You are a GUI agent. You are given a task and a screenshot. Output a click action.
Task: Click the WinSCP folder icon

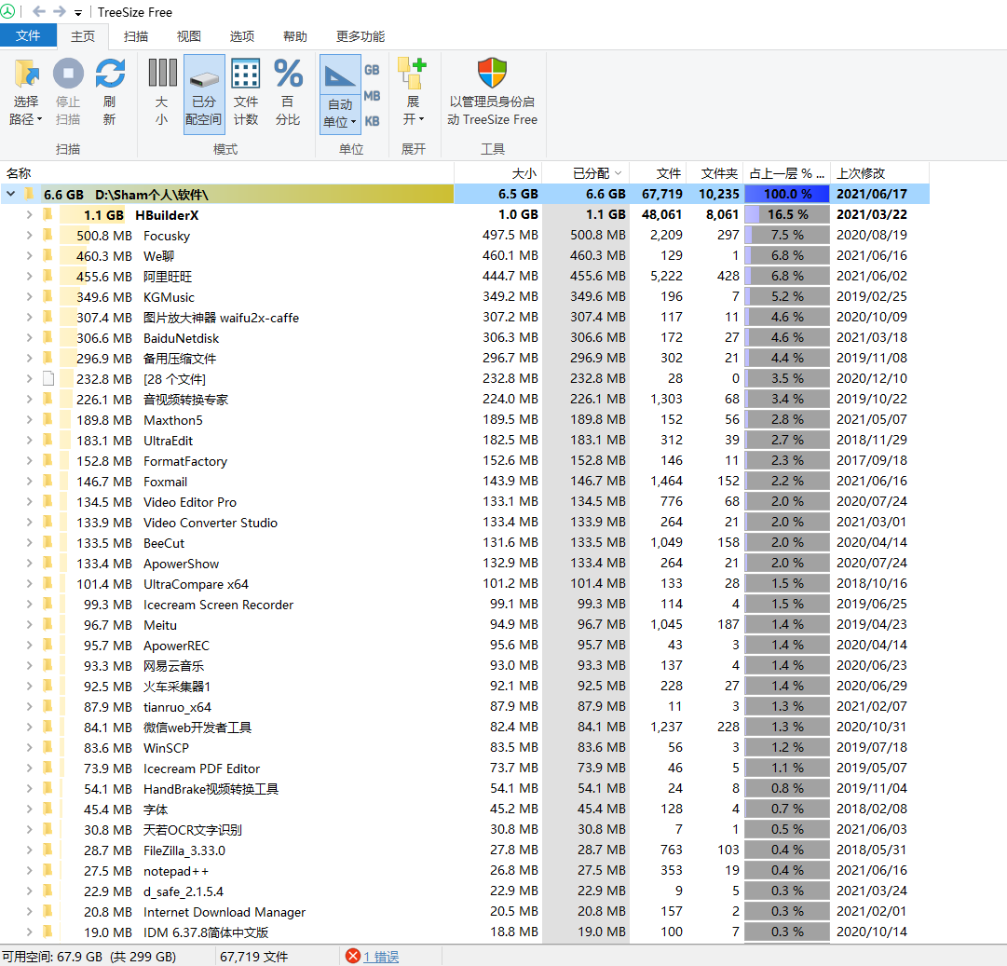tap(48, 748)
